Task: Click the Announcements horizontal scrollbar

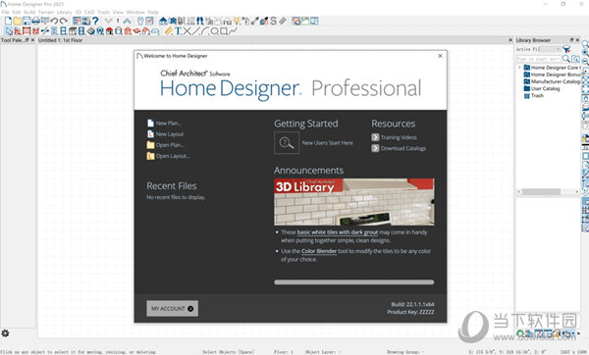Action: pos(354,282)
